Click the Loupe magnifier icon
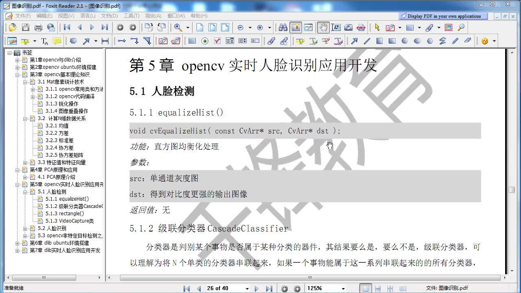The height and width of the screenshot is (293, 521). 461,28
